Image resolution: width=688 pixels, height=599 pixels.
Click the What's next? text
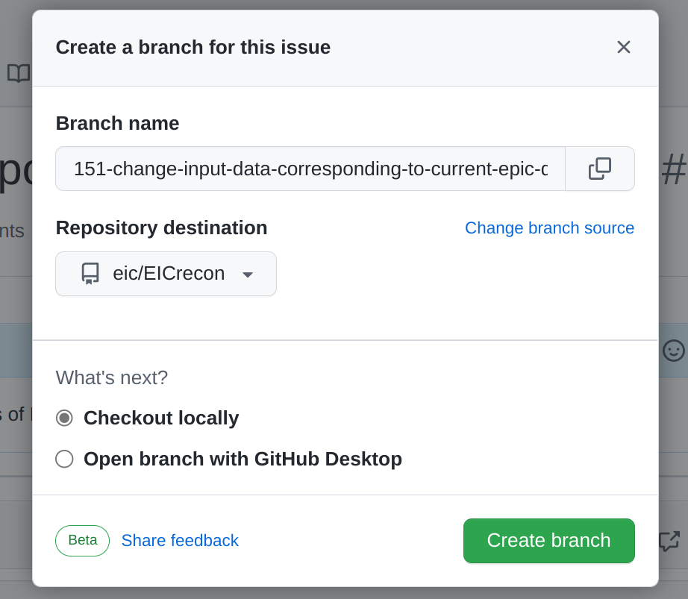[x=112, y=377]
